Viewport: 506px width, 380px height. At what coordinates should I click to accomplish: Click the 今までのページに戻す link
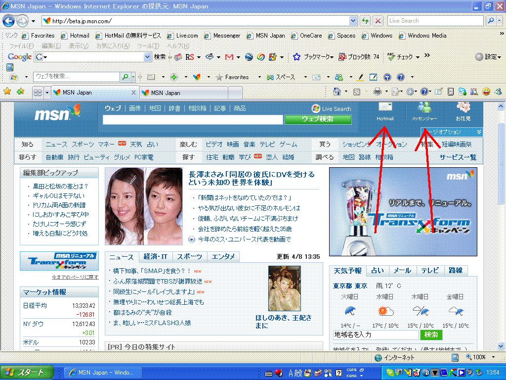click(x=75, y=277)
